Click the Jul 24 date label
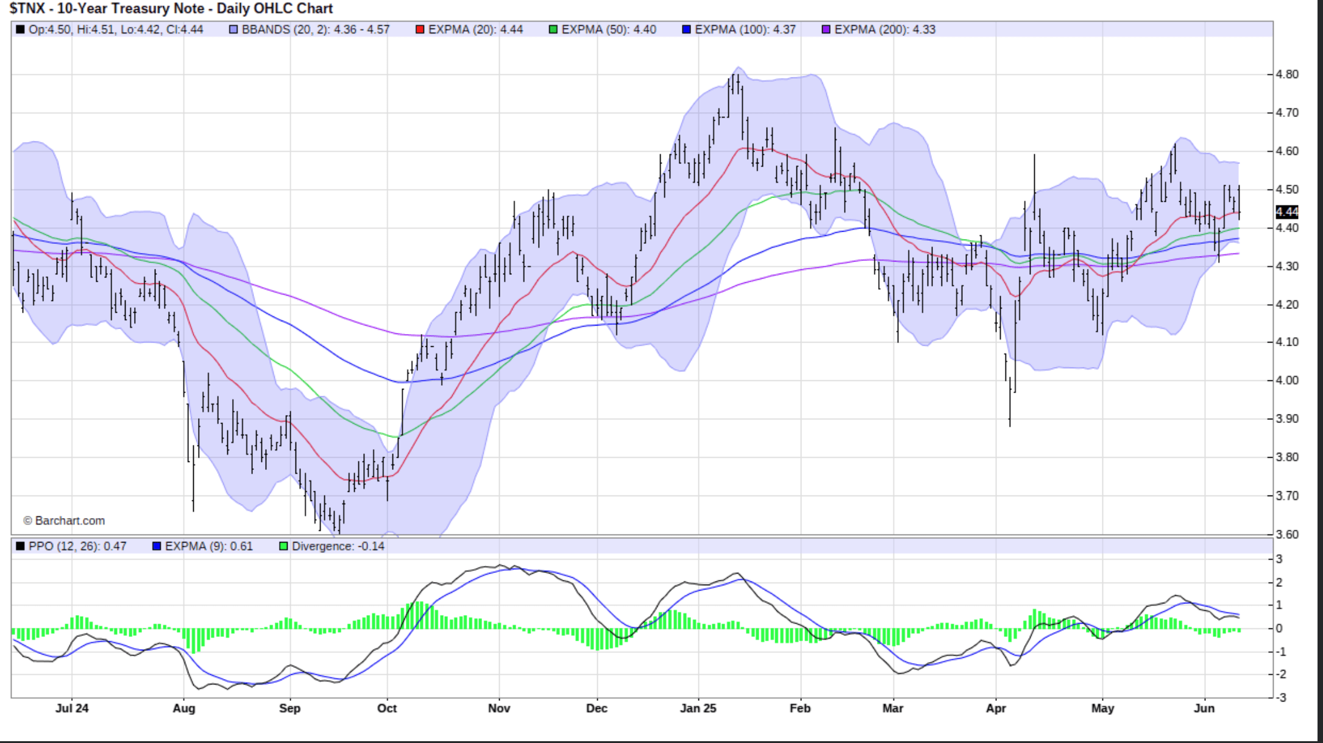 pyautogui.click(x=72, y=708)
